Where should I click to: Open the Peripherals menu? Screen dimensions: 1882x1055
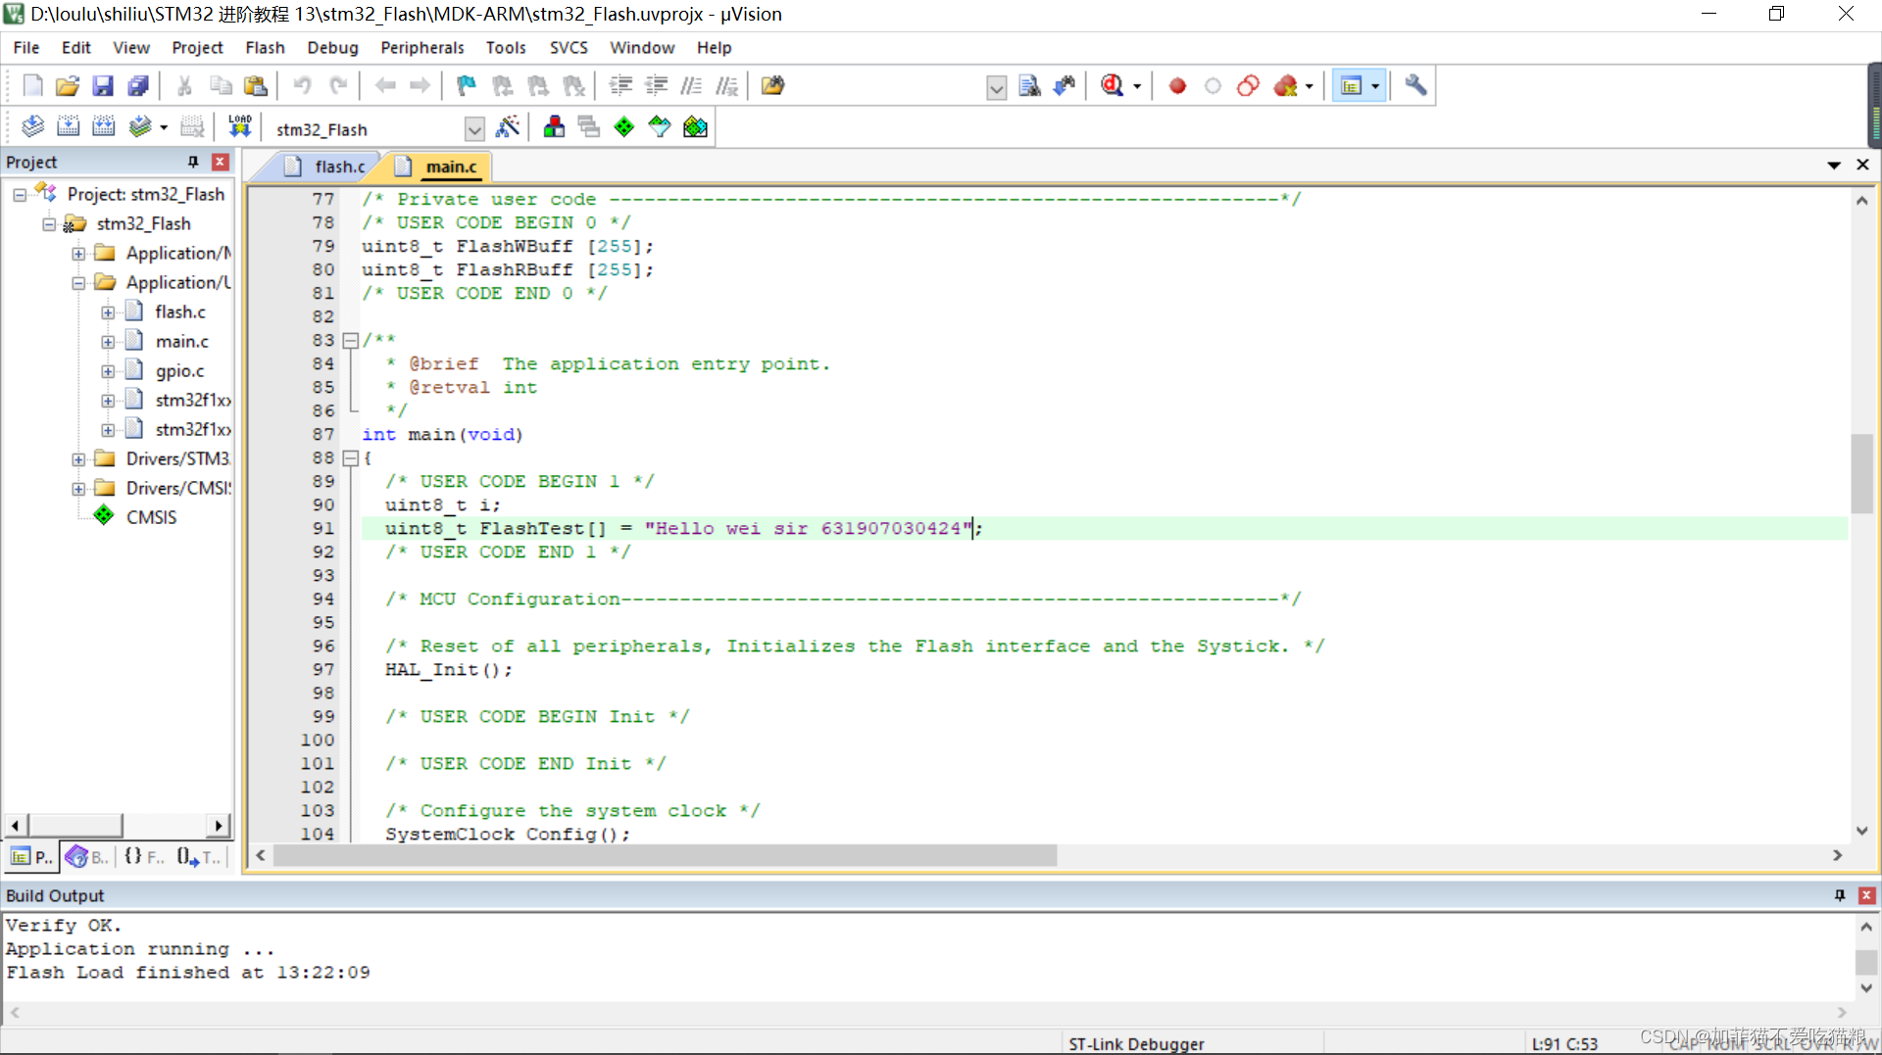(422, 47)
